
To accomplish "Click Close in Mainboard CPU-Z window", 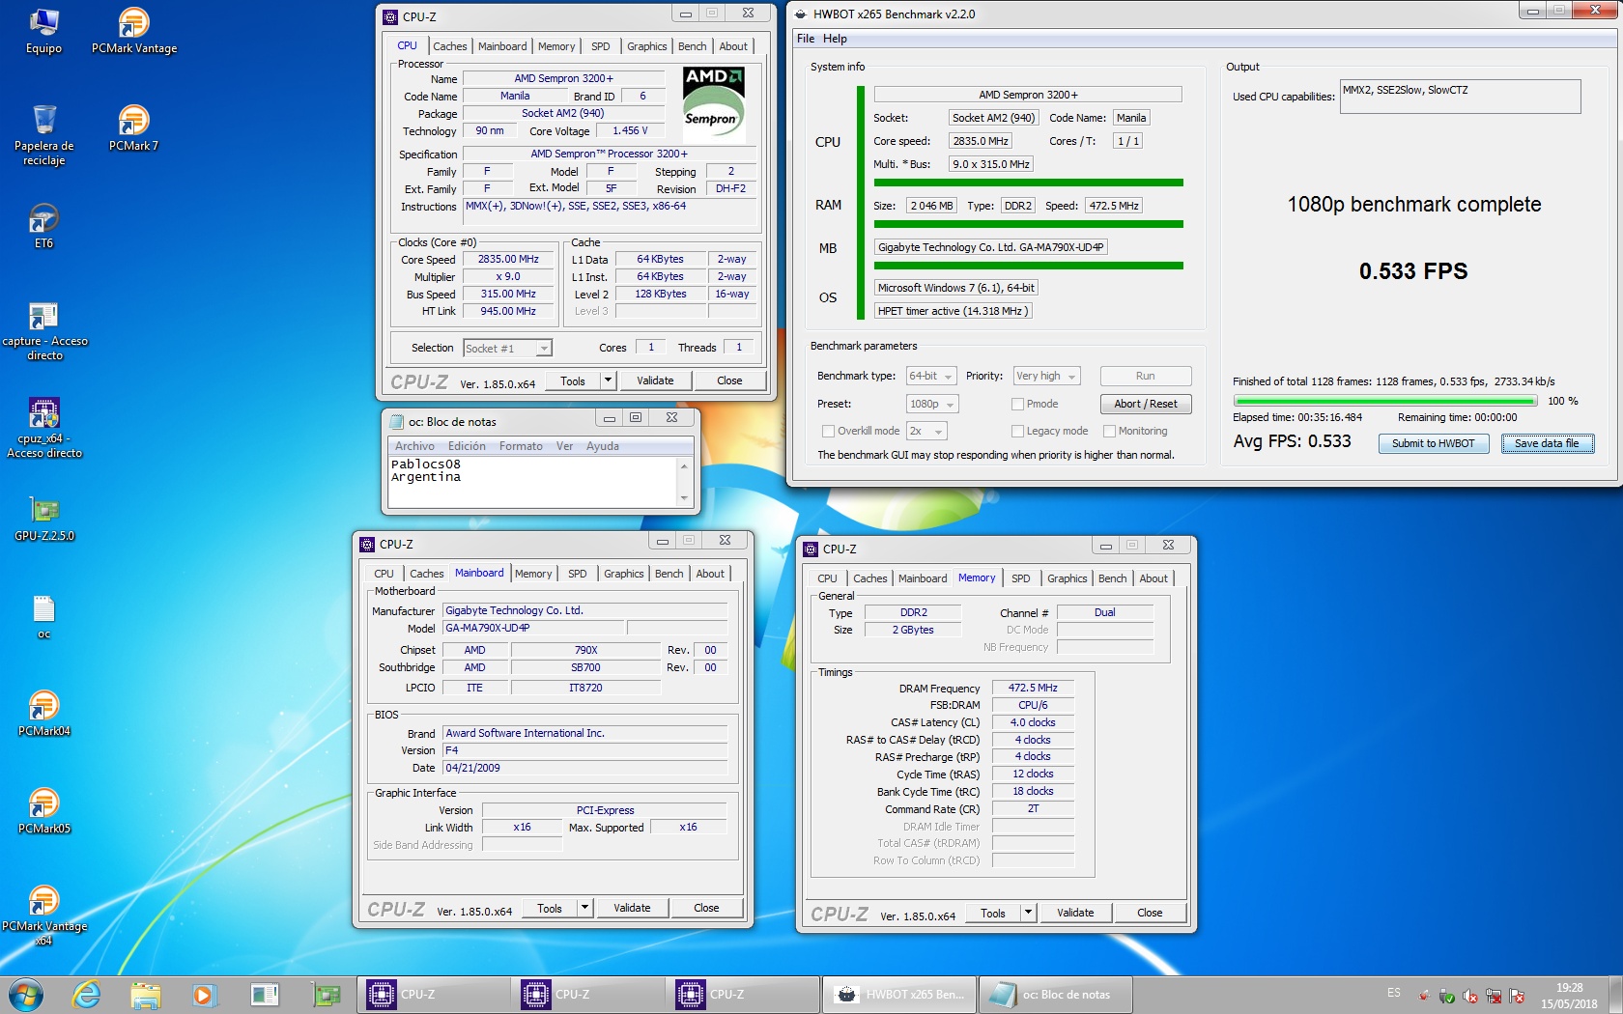I will [706, 908].
